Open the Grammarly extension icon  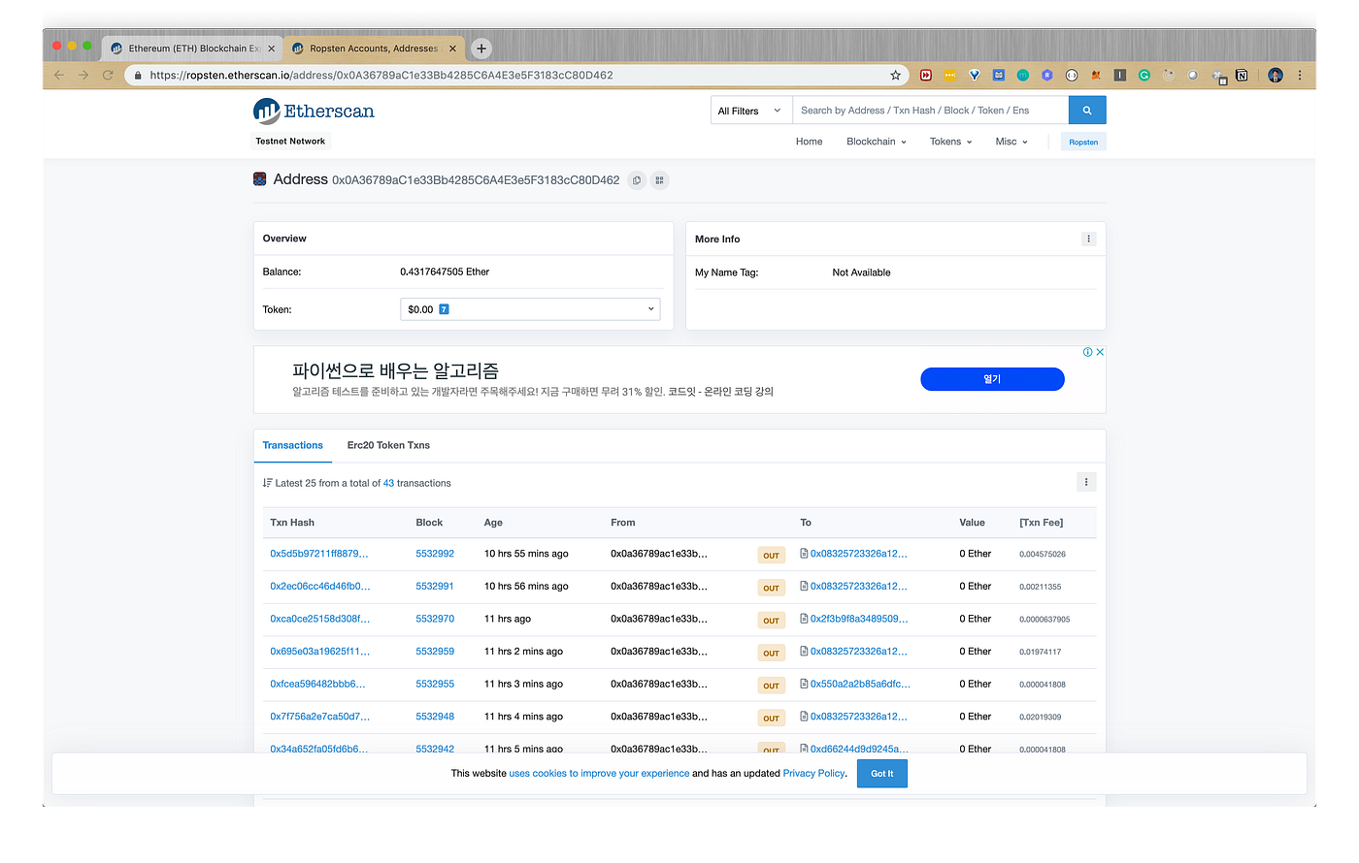1144,75
